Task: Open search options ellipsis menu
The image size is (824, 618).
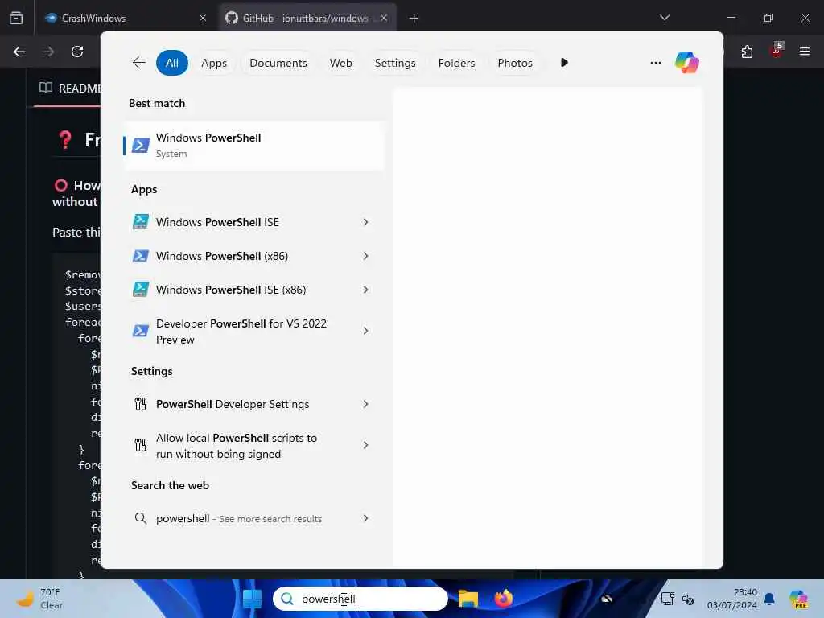Action: tap(655, 63)
